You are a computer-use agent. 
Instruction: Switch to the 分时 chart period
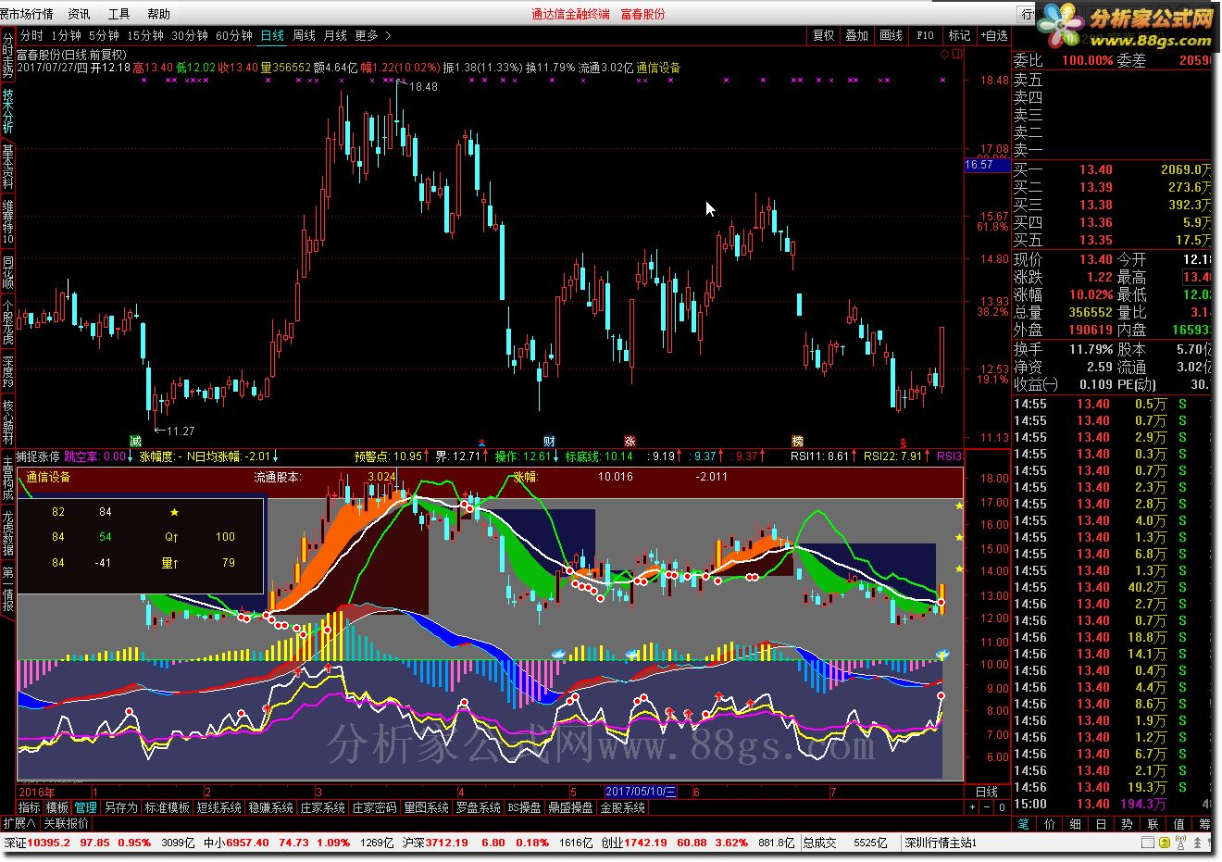point(31,35)
